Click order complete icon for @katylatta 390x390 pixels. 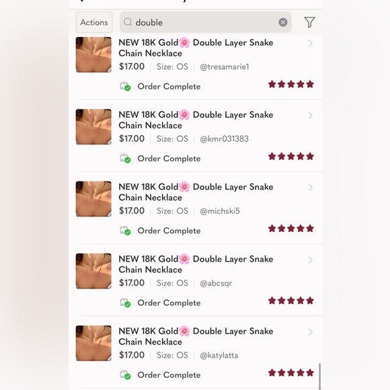pos(125,375)
